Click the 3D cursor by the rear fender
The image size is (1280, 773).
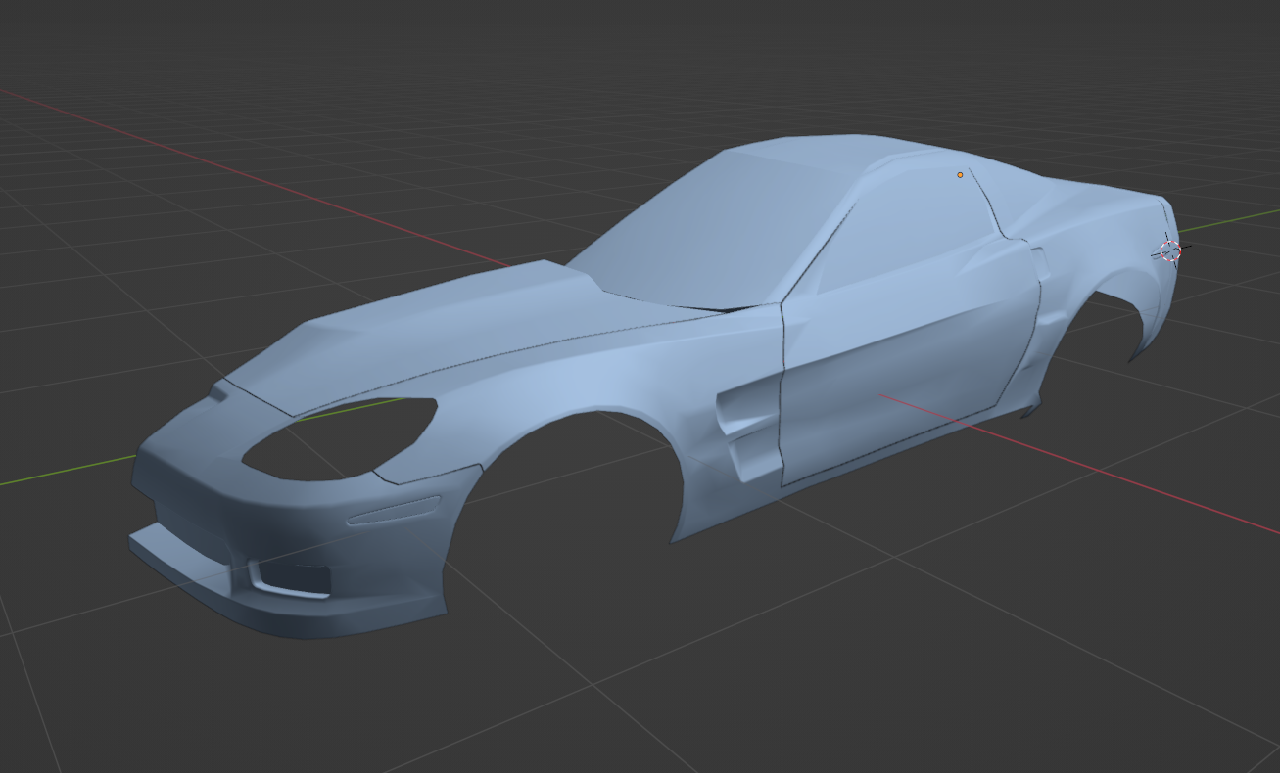click(1170, 250)
